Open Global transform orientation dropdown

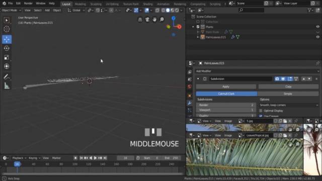(76, 10)
